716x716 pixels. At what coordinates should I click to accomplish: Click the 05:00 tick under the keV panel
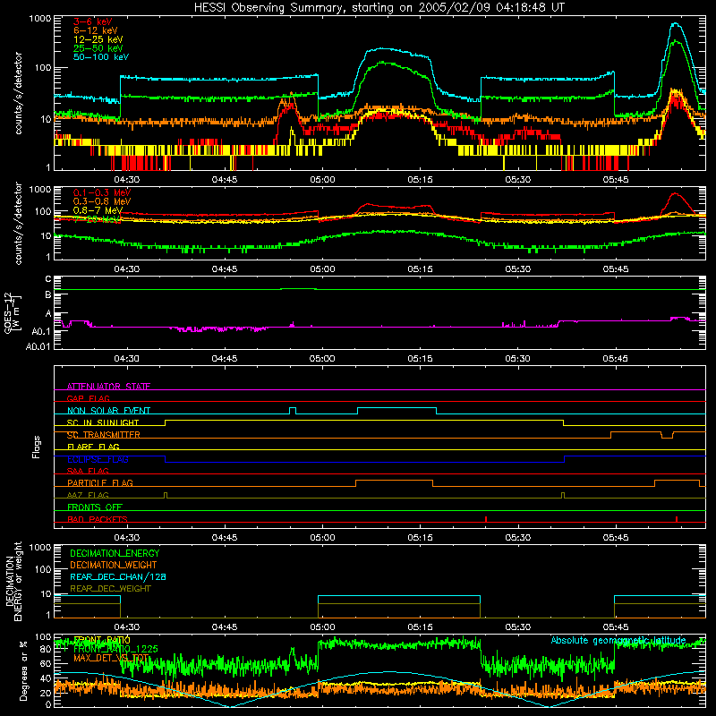[x=322, y=180]
